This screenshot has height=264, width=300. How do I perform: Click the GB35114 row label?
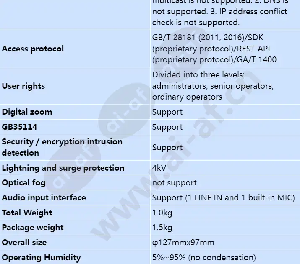[20, 127]
